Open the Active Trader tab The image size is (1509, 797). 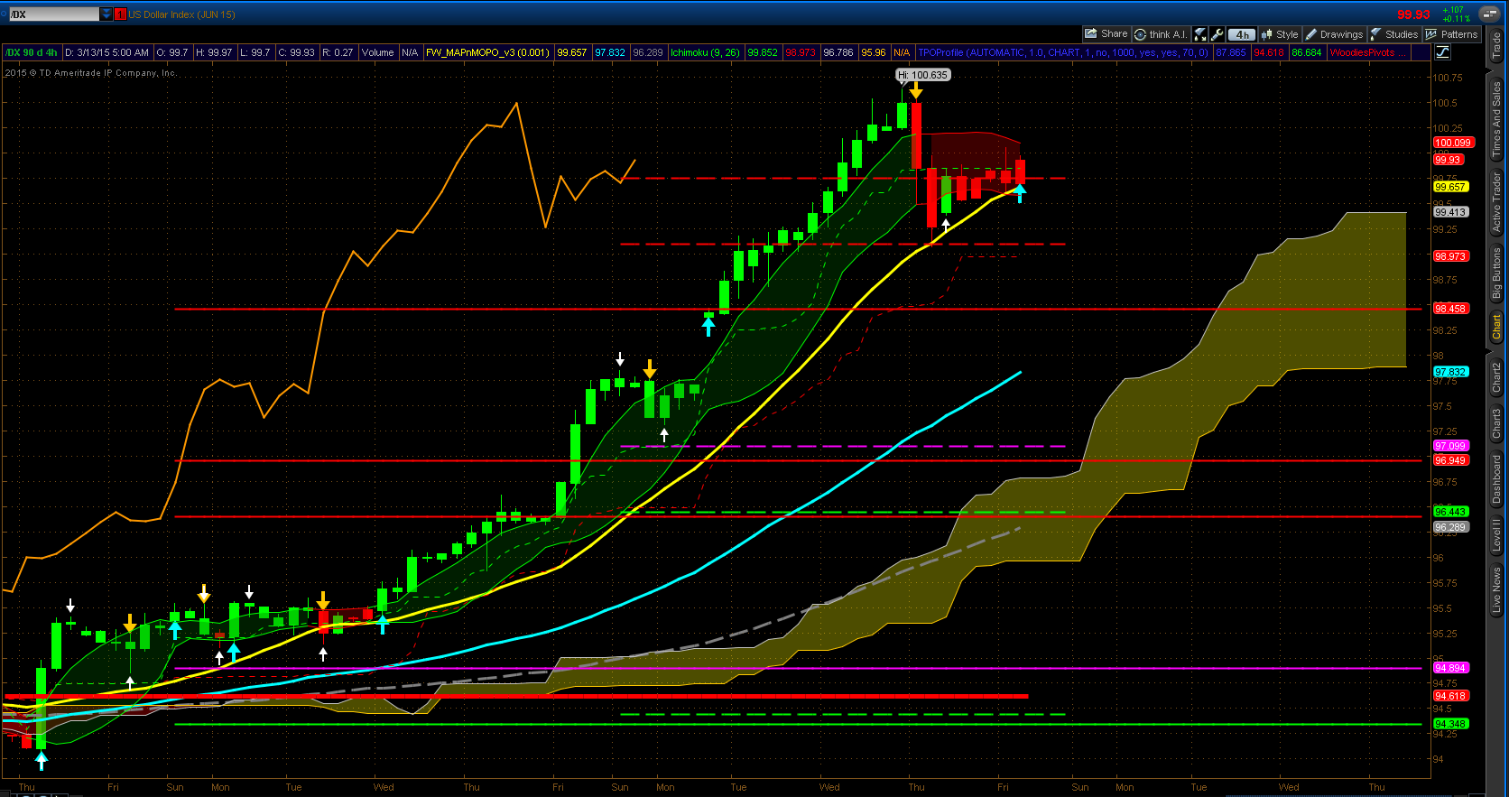[1496, 203]
